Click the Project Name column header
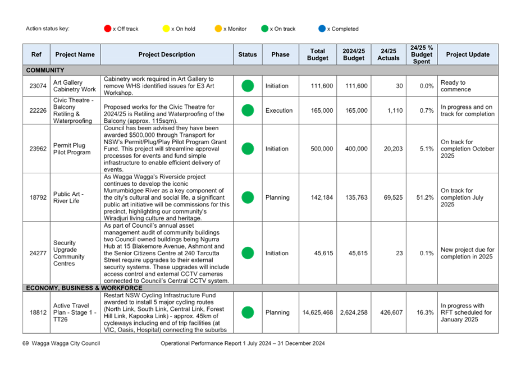This screenshot has height=368, width=521. 75,54
